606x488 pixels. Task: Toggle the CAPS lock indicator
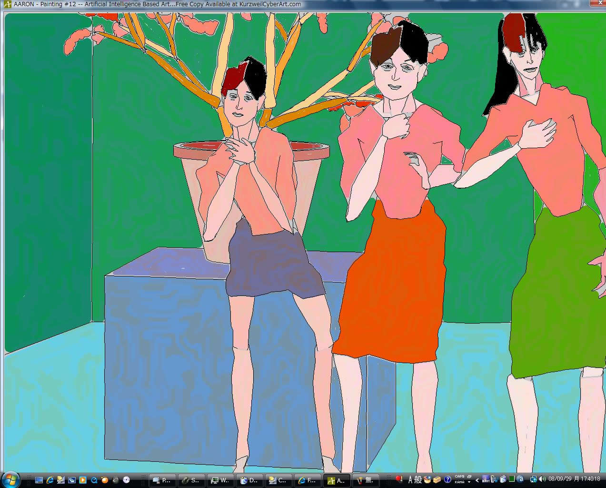point(459,477)
